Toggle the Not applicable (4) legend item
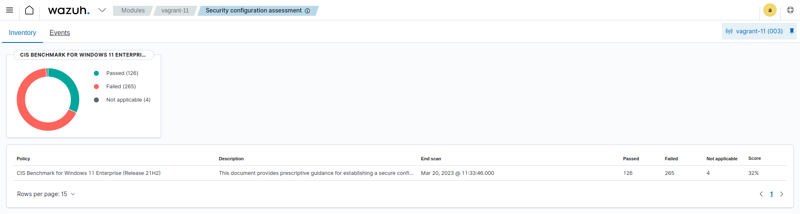 click(122, 100)
